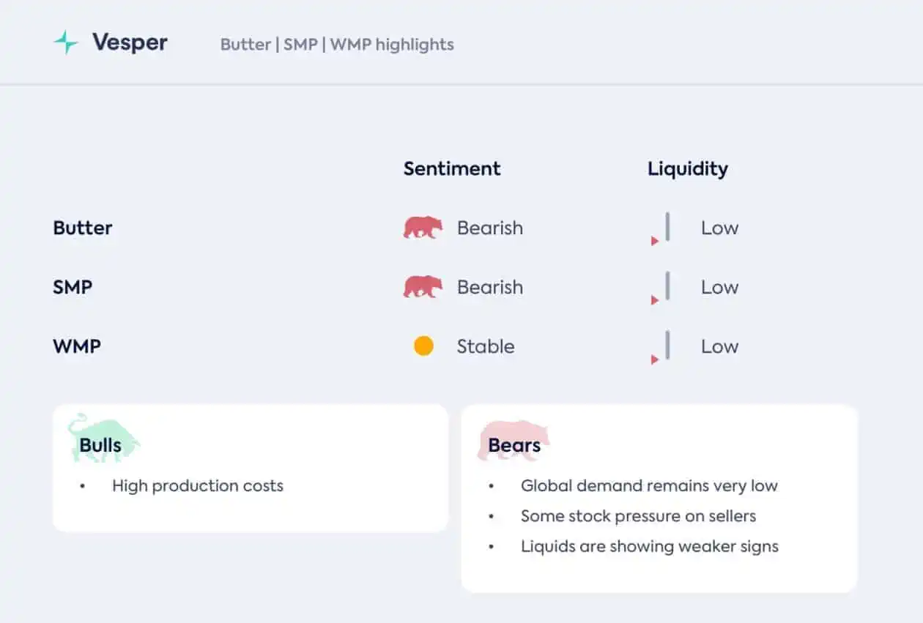Click the Butter | SMP | WMP highlights title
The width and height of the screenshot is (923, 623).
click(337, 45)
